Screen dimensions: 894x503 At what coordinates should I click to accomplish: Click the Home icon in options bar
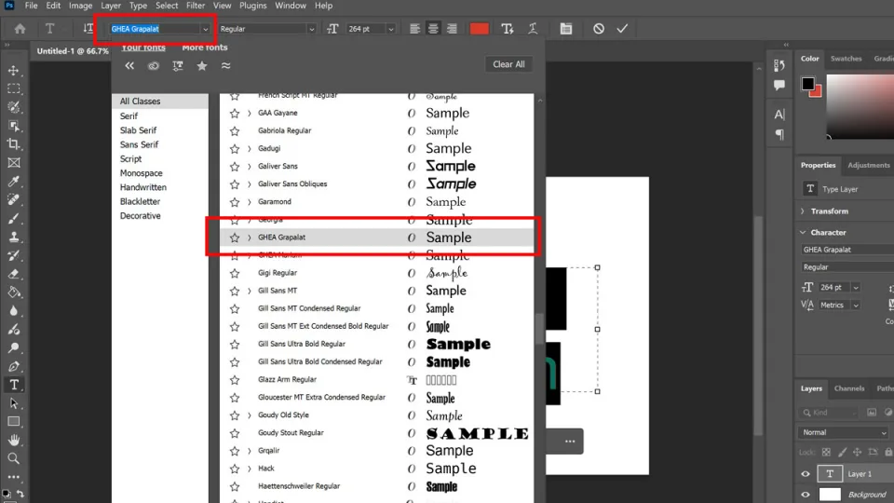coord(20,29)
